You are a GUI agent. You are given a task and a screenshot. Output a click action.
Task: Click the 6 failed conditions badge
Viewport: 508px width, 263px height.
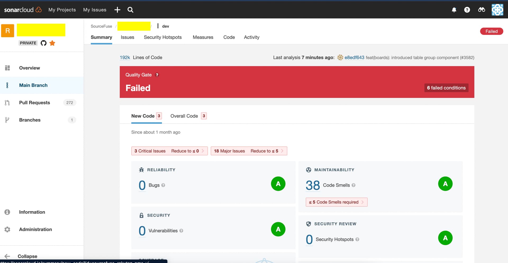tap(446, 88)
